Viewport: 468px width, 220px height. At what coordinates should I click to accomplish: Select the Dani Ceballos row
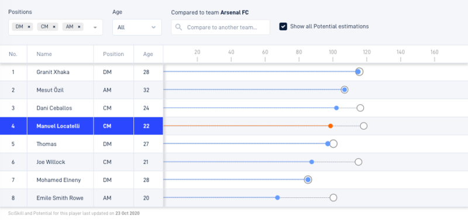click(x=234, y=108)
